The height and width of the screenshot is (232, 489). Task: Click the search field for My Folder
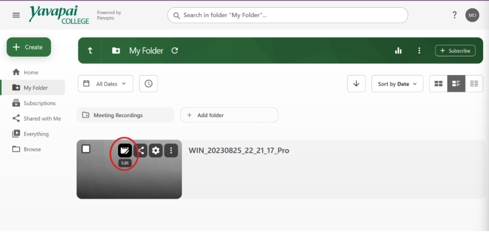(x=287, y=15)
